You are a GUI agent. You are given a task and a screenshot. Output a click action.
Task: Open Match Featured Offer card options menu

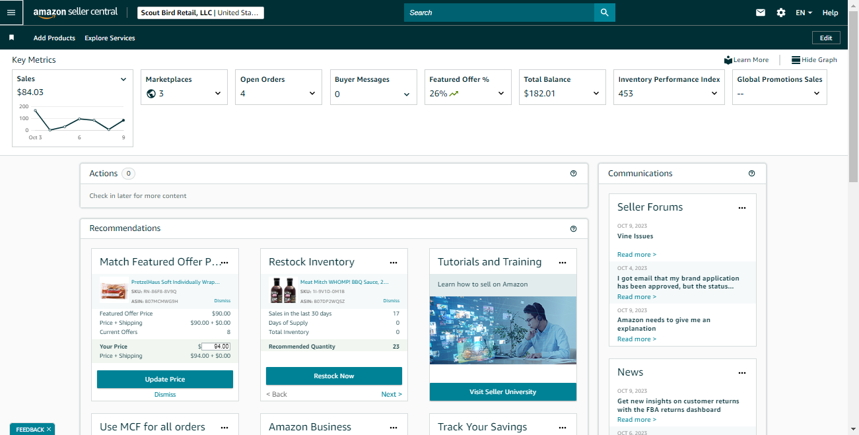point(224,263)
